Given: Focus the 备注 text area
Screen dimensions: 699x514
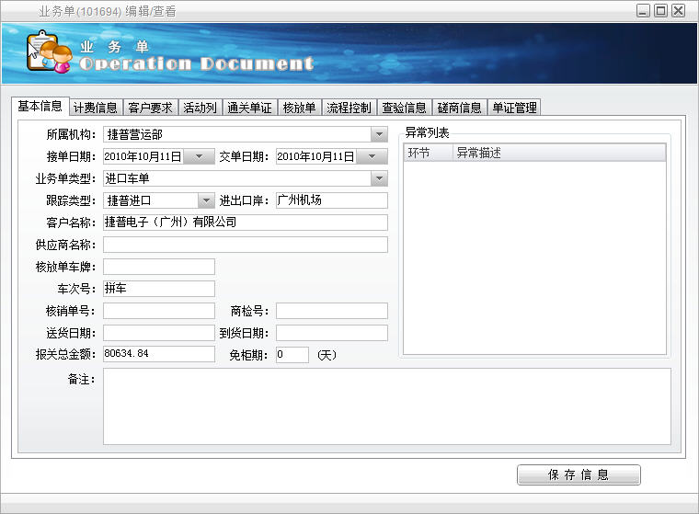Looking at the screenshot, I should [386, 405].
